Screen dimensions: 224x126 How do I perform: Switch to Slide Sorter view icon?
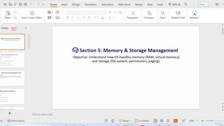[x=162, y=121]
